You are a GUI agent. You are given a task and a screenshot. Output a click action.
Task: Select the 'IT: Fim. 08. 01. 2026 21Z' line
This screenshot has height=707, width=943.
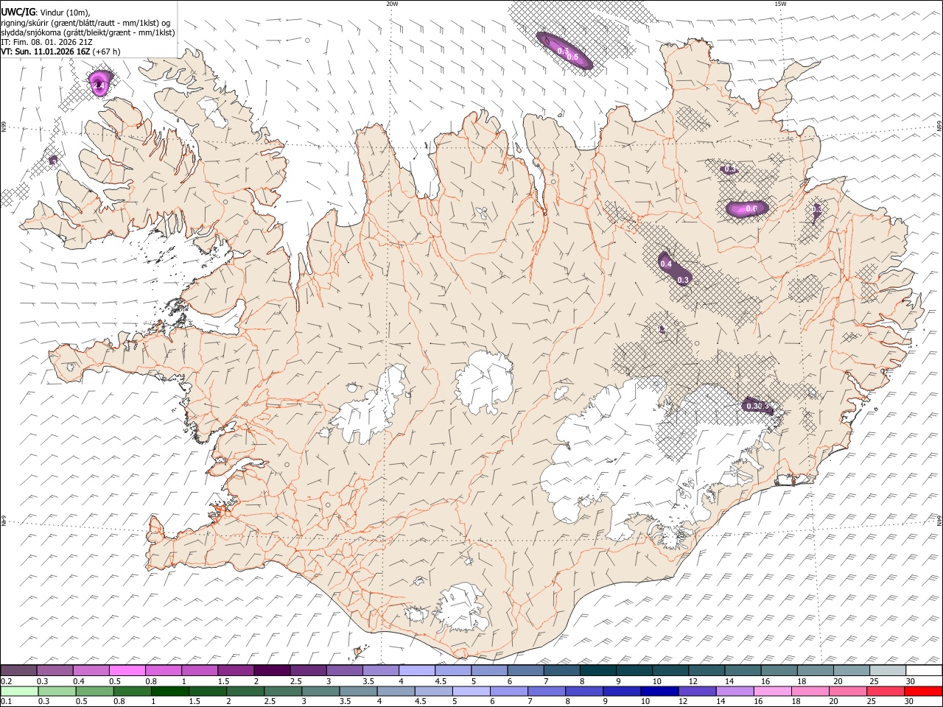(x=47, y=42)
